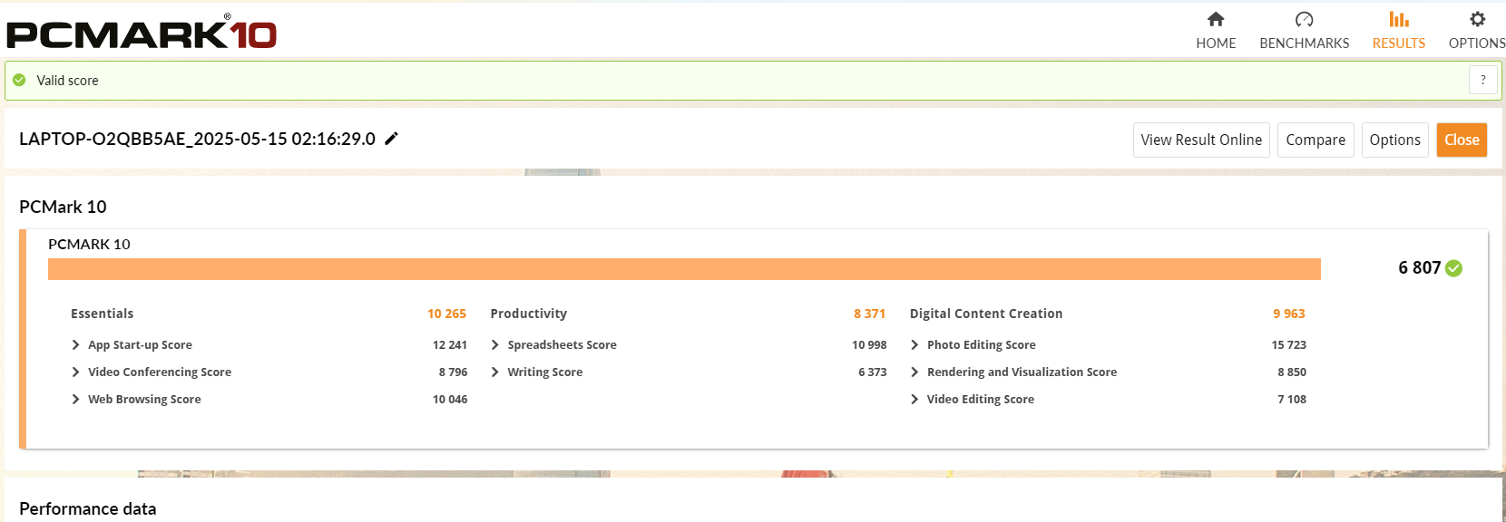Click the Writing value 6 373
Image resolution: width=1506 pixels, height=522 pixels.
pyautogui.click(x=872, y=372)
